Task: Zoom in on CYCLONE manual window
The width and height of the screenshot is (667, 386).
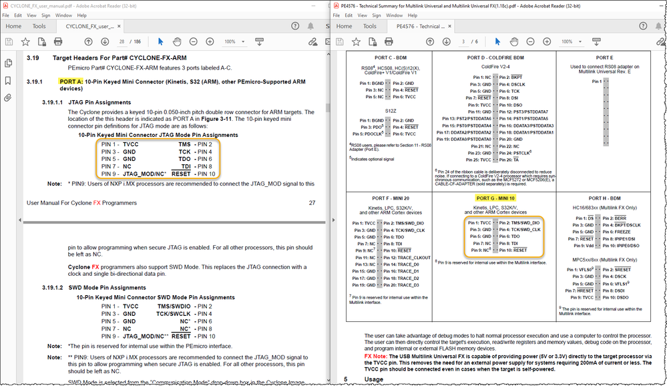Action: tap(210, 41)
